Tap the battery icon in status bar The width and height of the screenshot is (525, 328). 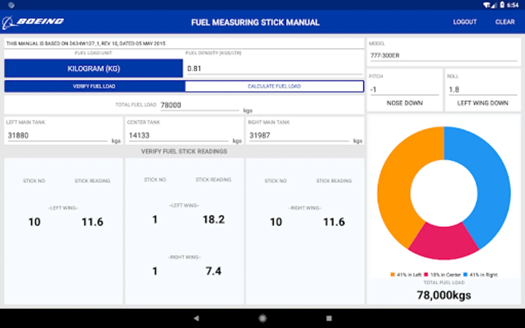tap(502, 5)
